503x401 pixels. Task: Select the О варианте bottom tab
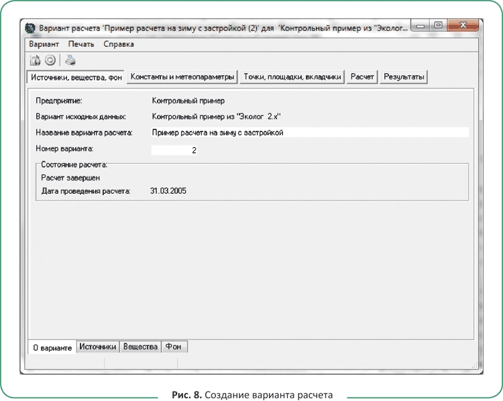click(52, 347)
